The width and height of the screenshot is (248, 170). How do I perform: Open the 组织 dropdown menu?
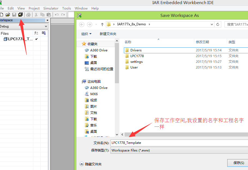(x=86, y=34)
